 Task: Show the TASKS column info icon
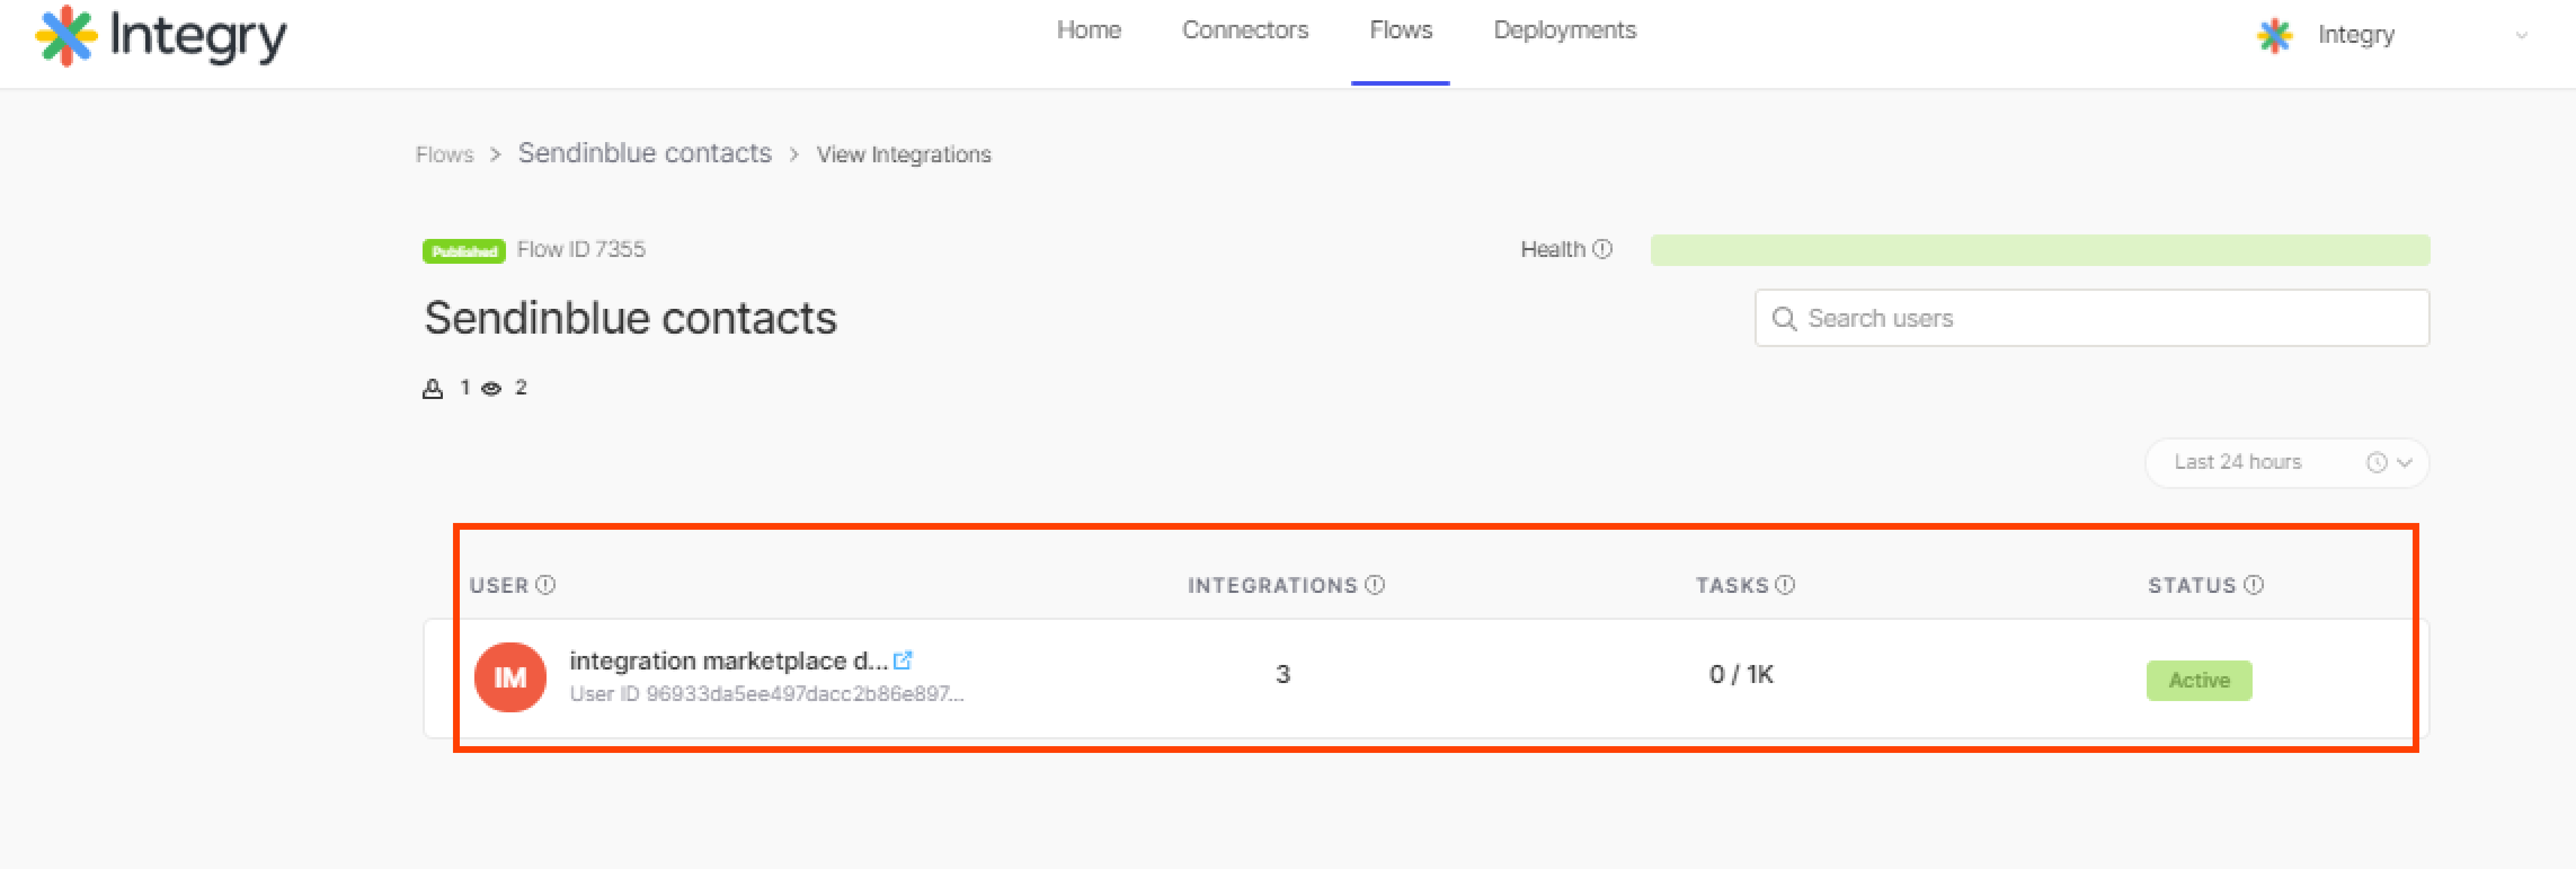(1785, 584)
